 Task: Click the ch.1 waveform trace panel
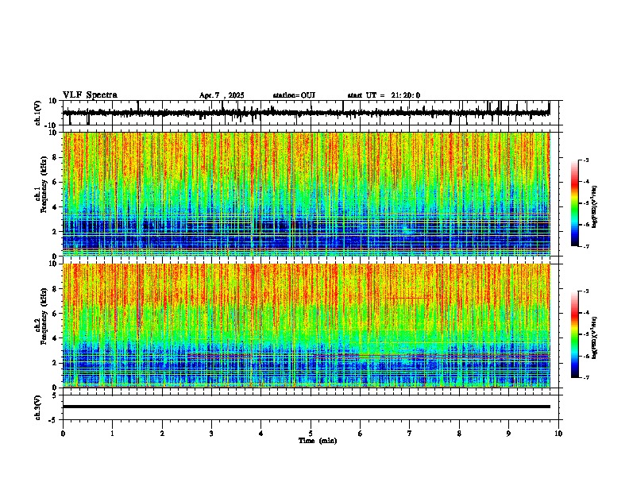pyautogui.click(x=311, y=113)
